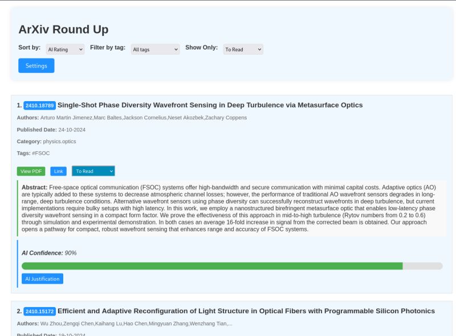Open the Sort by AI Rating dropdown
The width and height of the screenshot is (456, 336).
tap(65, 49)
